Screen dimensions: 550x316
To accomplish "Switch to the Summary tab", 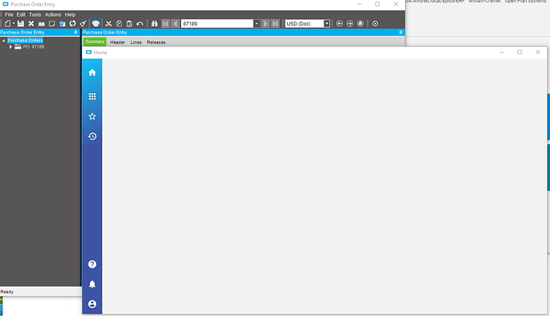I will click(95, 41).
